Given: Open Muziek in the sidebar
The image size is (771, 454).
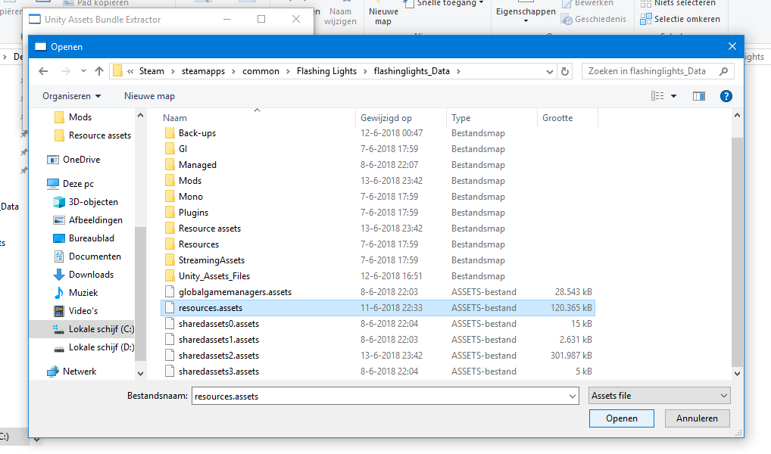Looking at the screenshot, I should (x=83, y=293).
